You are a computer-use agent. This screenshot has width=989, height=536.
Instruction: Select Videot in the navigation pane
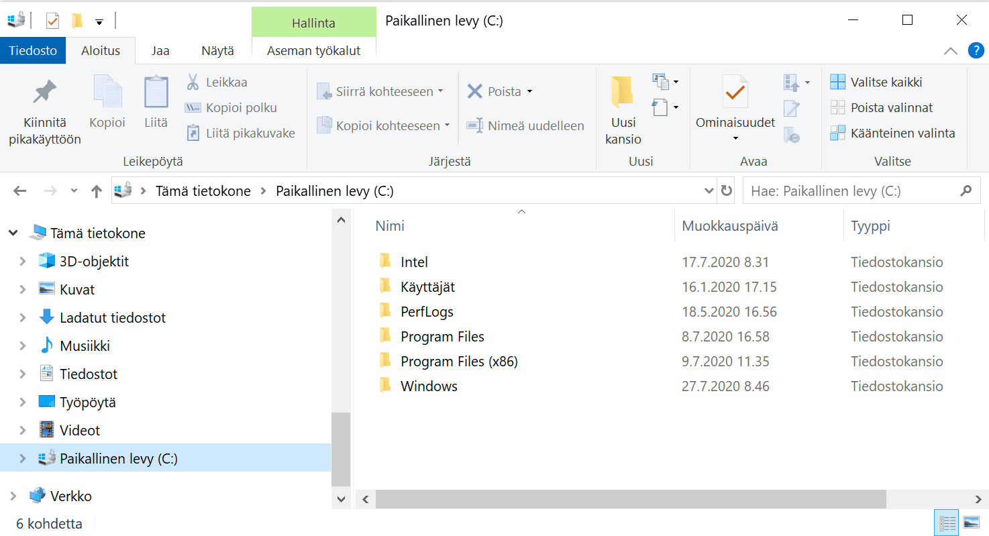click(80, 431)
